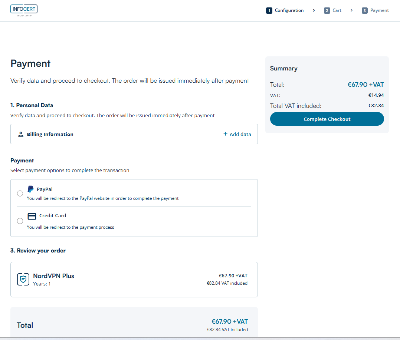
Task: Click the step 1 number badge
Action: (x=269, y=10)
